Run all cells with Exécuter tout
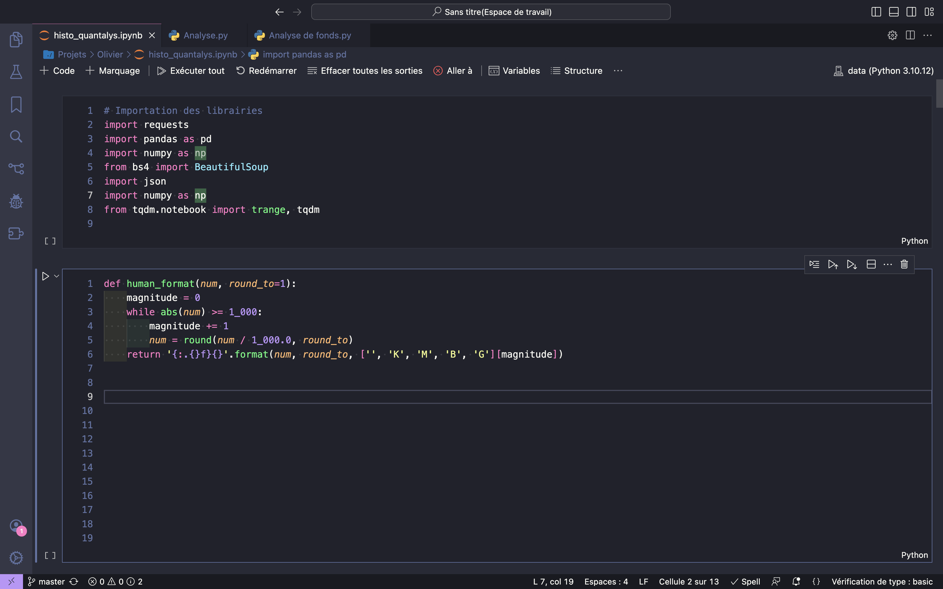This screenshot has width=943, height=589. [x=191, y=70]
